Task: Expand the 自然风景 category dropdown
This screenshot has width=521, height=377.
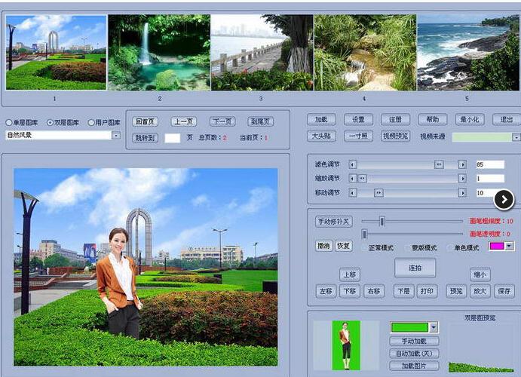Action: [x=116, y=136]
